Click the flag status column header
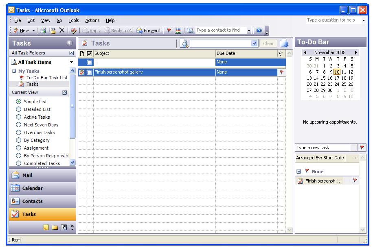Image resolution: width=373 pixels, height=250 pixels. (281, 53)
